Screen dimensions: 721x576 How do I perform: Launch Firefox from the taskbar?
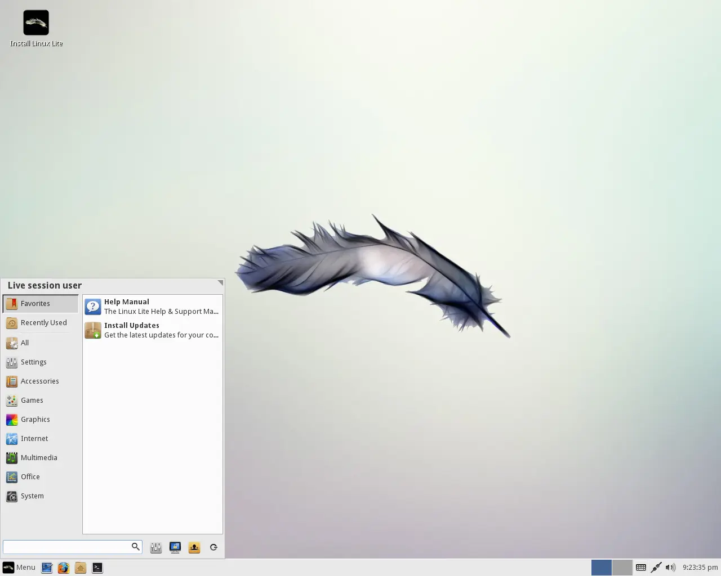pos(64,568)
